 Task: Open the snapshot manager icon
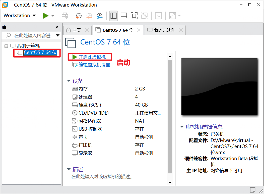point(100,16)
